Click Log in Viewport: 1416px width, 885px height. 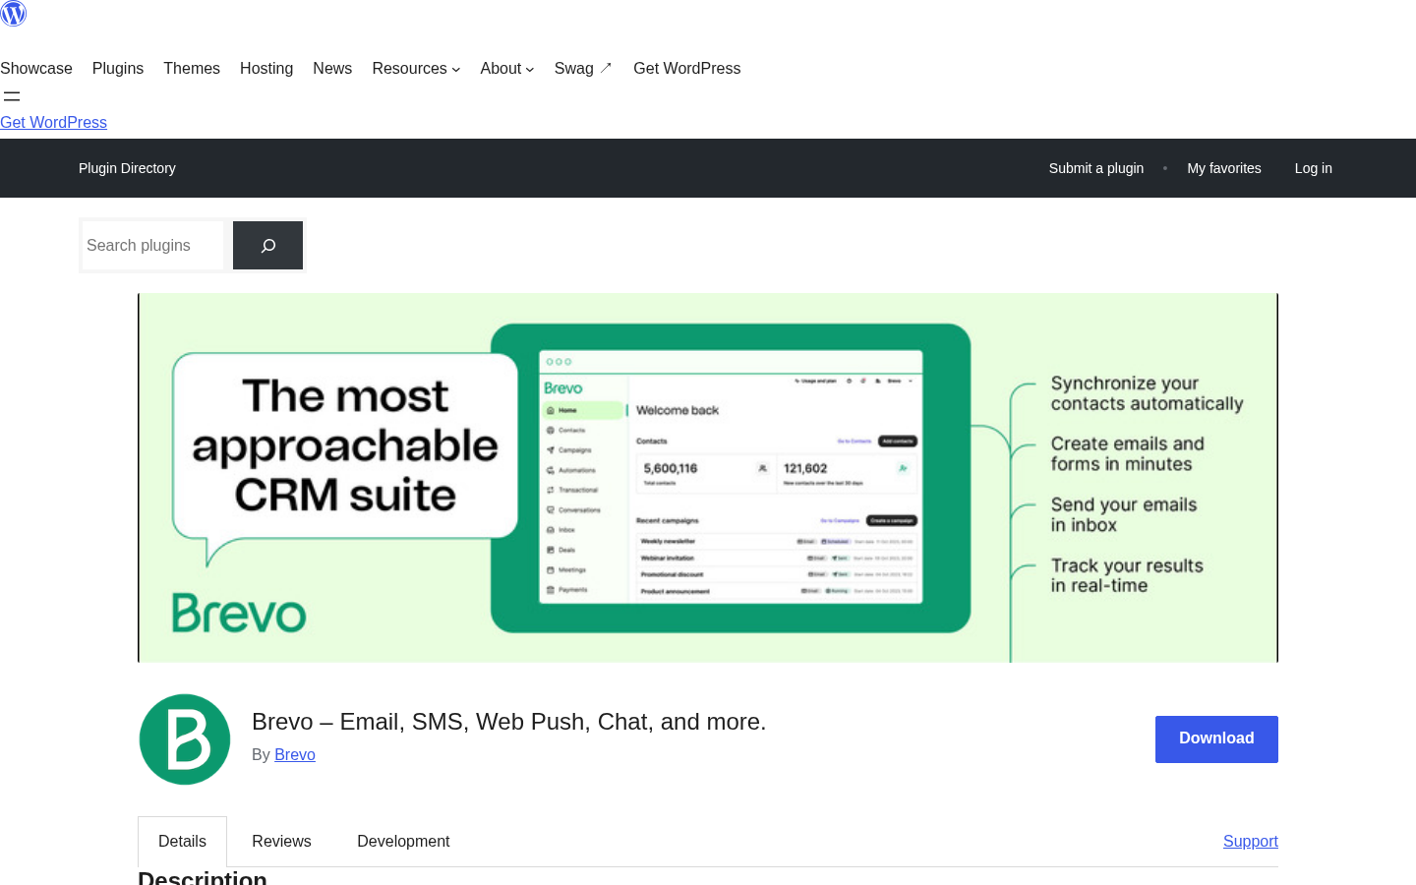point(1314,168)
